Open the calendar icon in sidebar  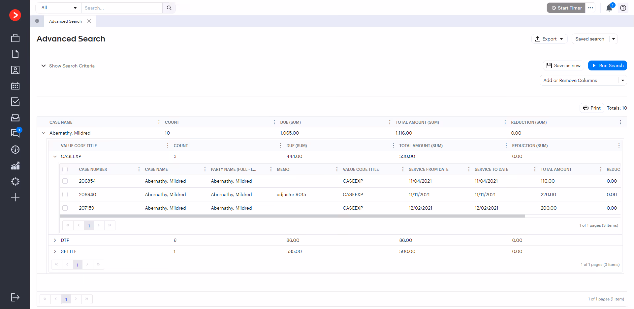[x=15, y=86]
